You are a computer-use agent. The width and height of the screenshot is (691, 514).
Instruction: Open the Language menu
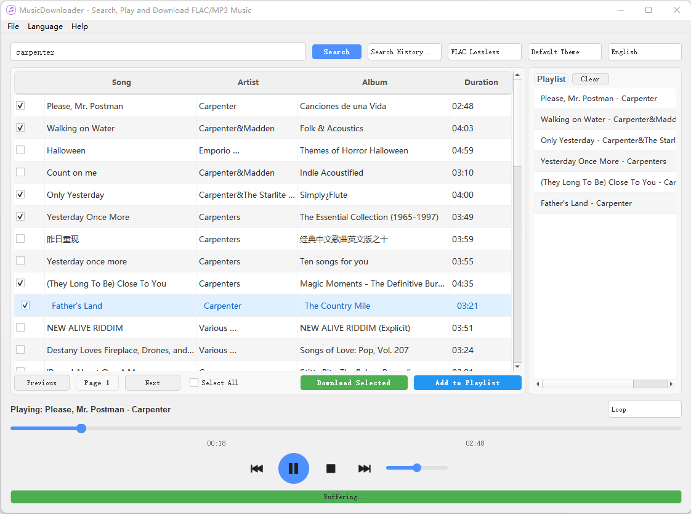pos(45,27)
